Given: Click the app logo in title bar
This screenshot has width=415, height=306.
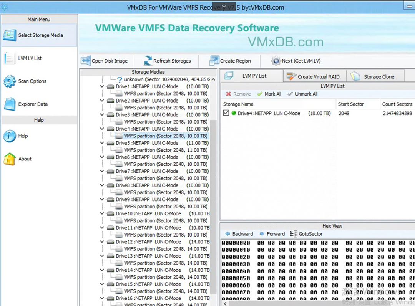Looking at the screenshot, I should 5,7.
